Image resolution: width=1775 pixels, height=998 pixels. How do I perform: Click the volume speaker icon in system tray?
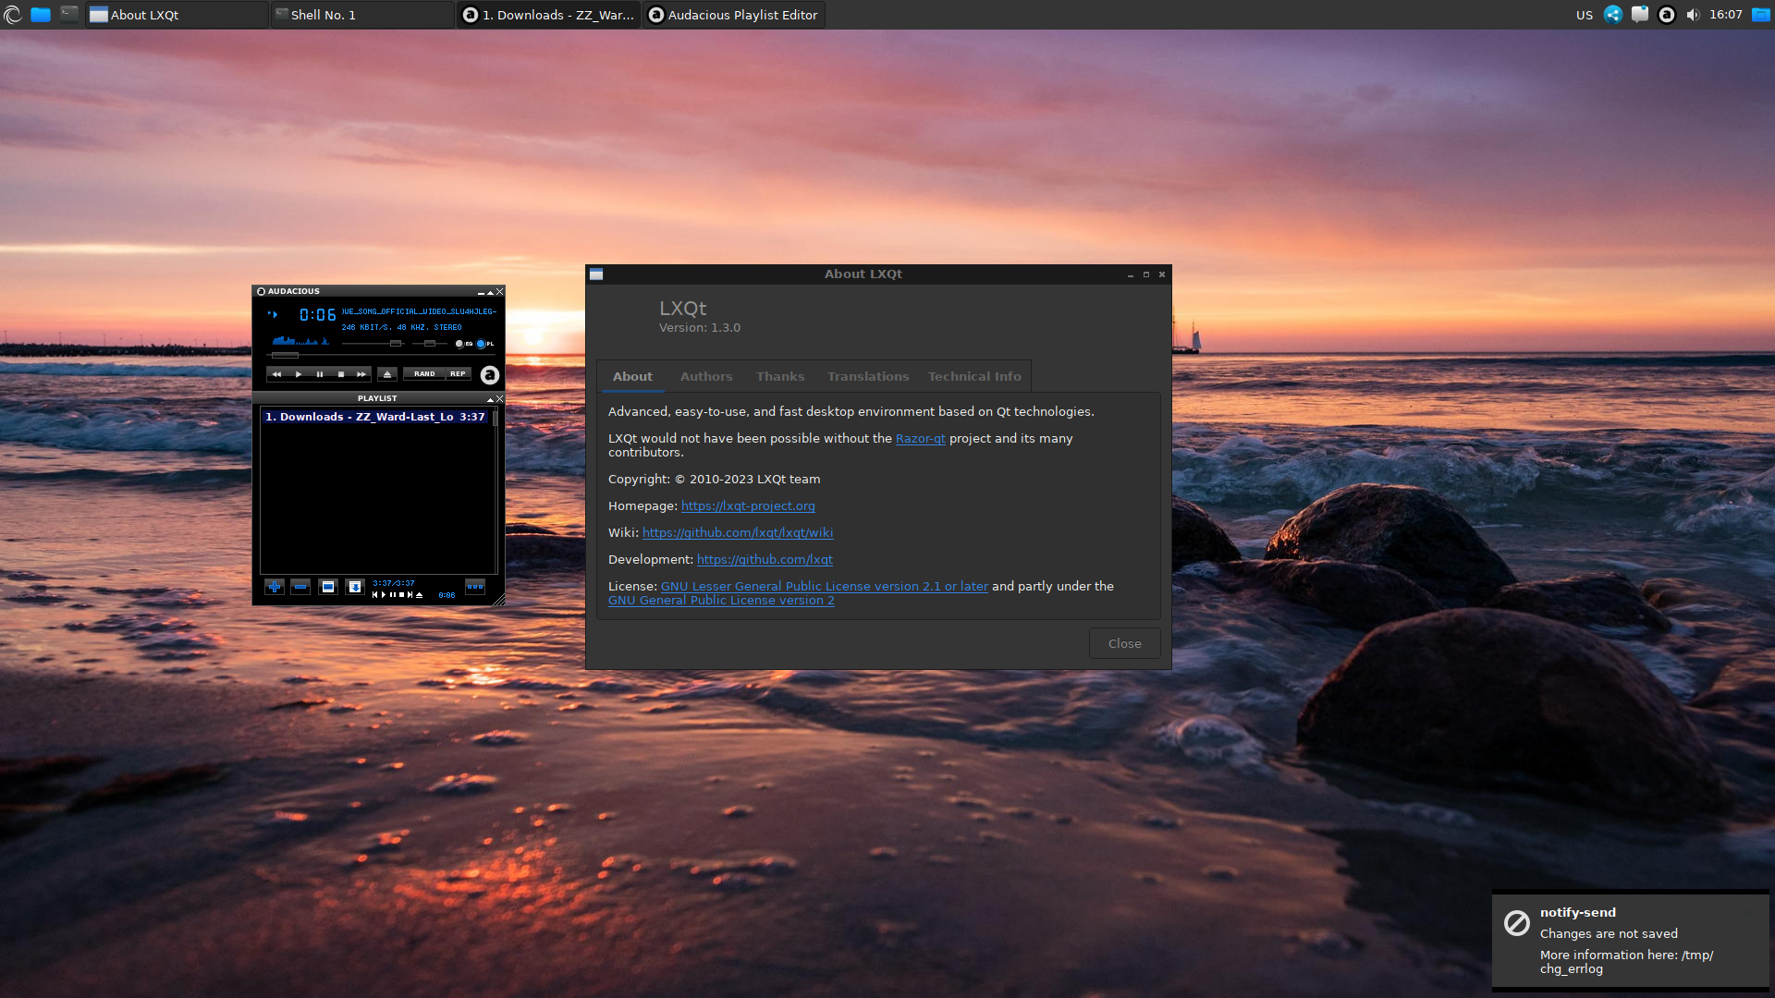pyautogui.click(x=1693, y=15)
